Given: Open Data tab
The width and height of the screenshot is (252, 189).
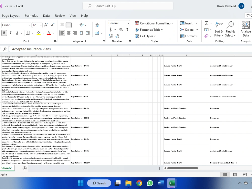Looking at the screenshot, I should [46, 16].
